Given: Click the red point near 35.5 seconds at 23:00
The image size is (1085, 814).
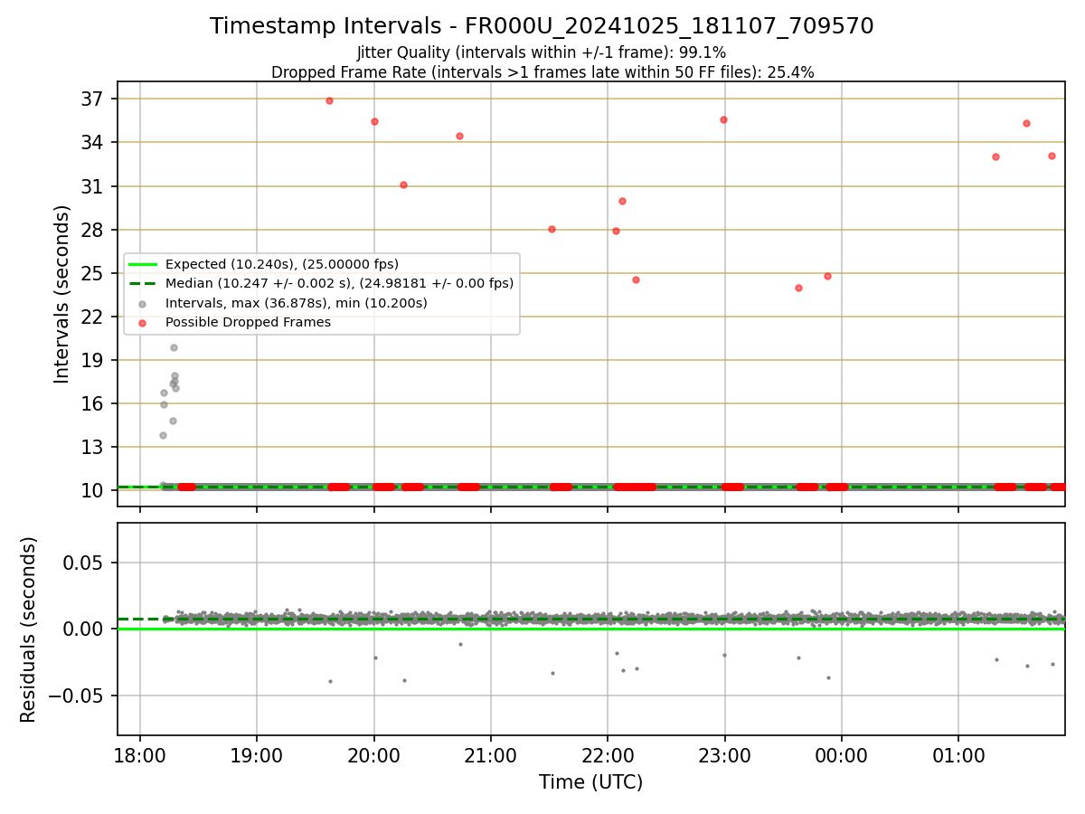Looking at the screenshot, I should pyautogui.click(x=723, y=119).
